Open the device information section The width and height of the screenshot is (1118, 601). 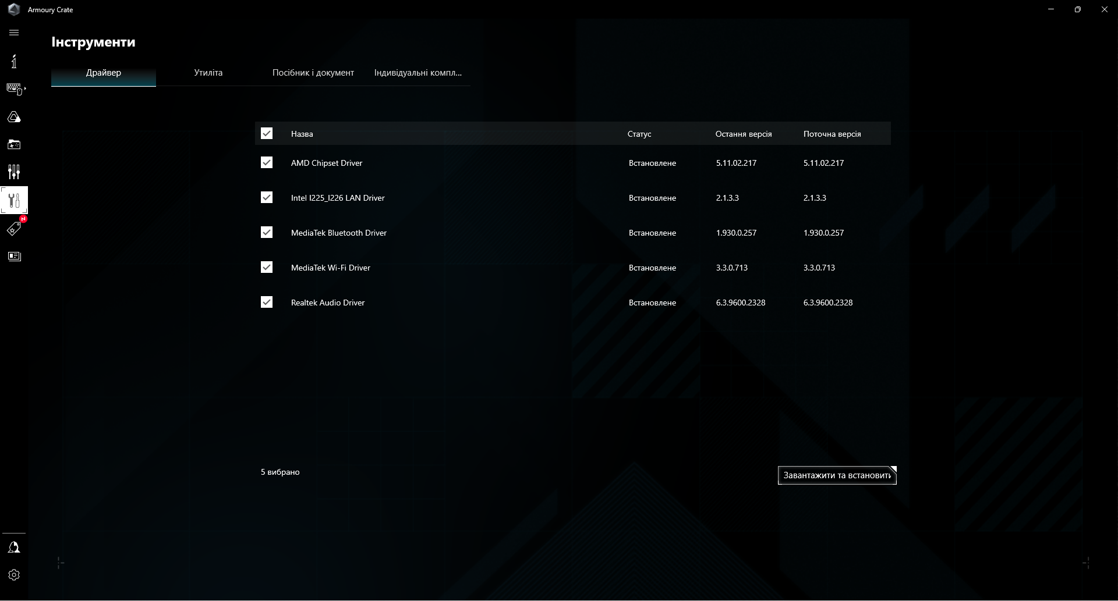pos(14,61)
